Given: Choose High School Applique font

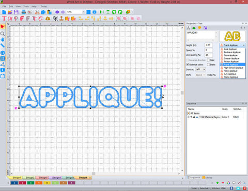Looking at the screenshot, I should (x=233, y=68).
